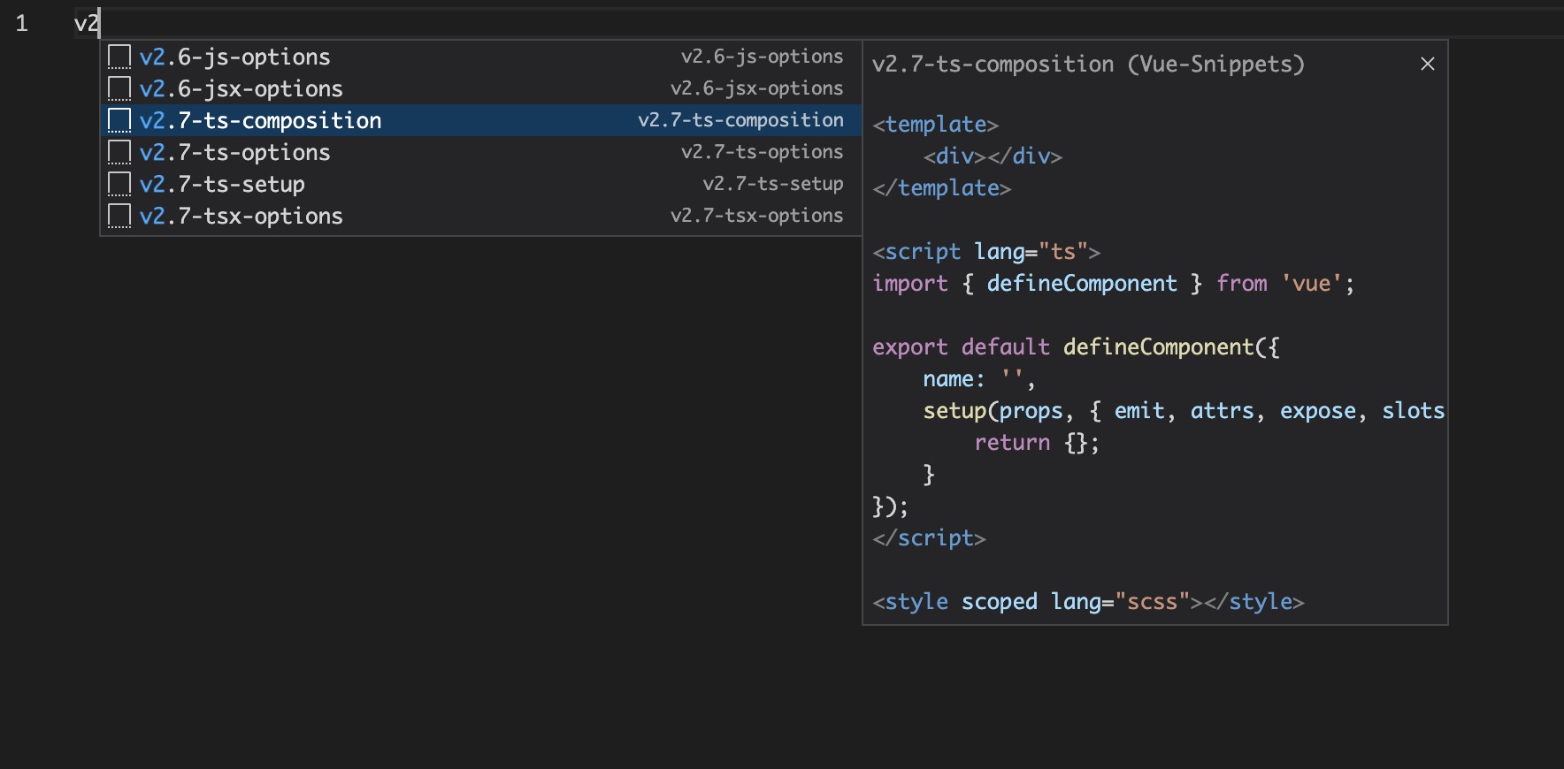Select v2.7-ts-options completion entry
This screenshot has width=1564, height=769.
point(235,153)
